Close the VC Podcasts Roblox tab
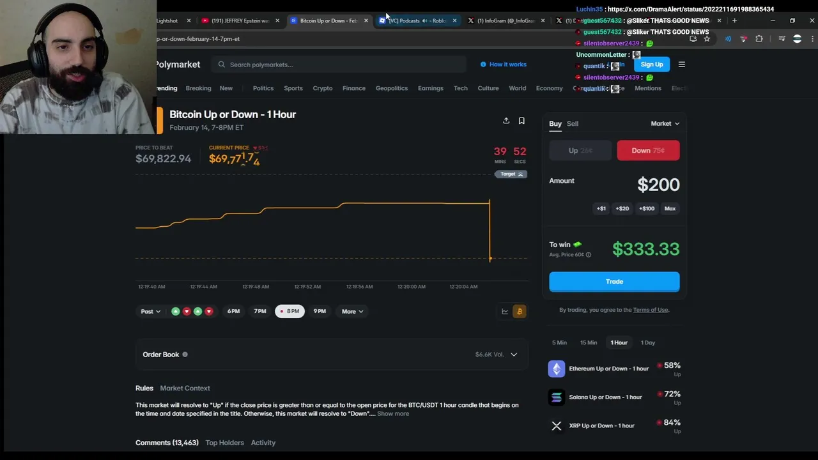This screenshot has height=460, width=818. (454, 20)
